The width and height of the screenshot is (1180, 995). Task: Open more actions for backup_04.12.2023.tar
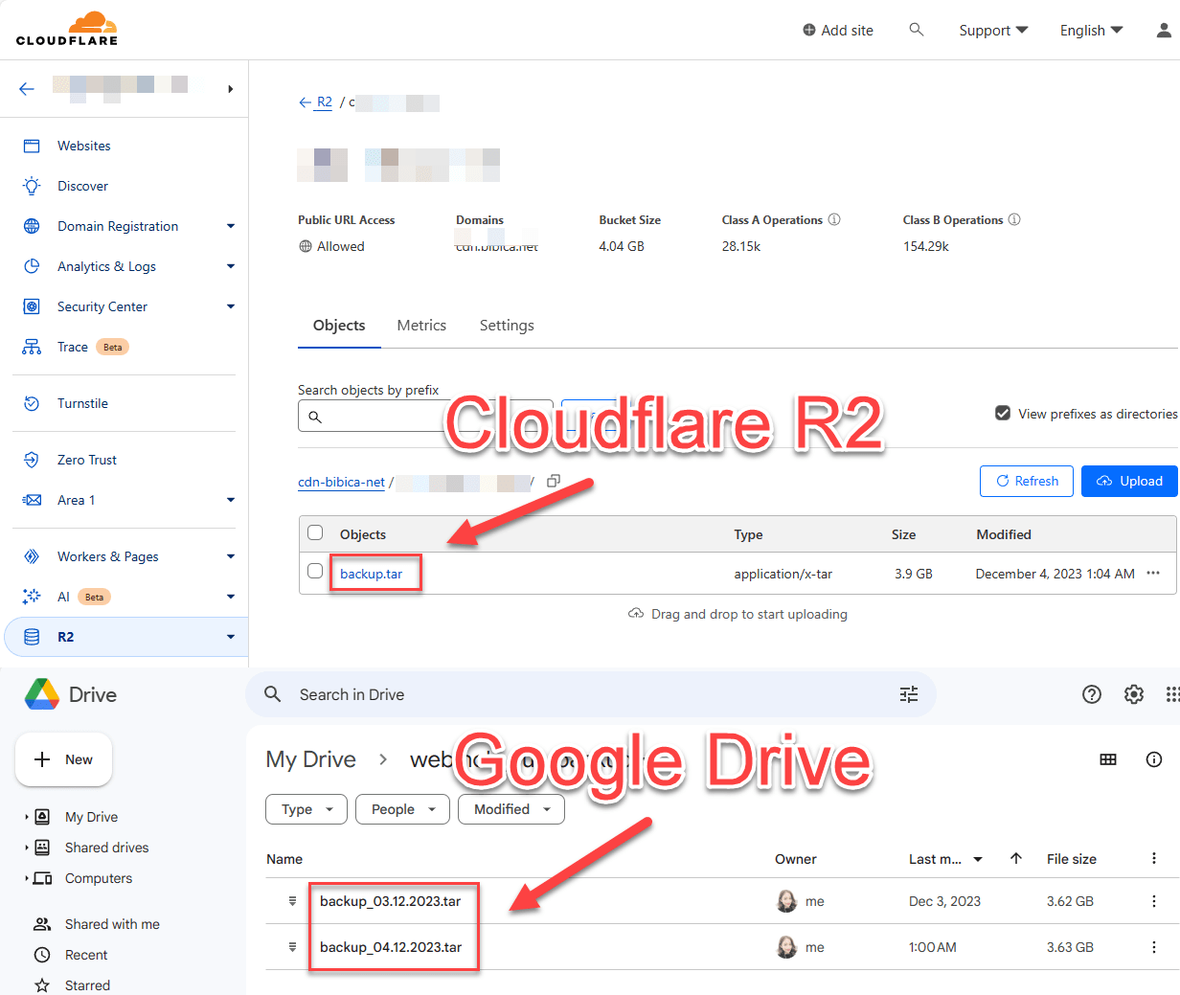point(1154,947)
